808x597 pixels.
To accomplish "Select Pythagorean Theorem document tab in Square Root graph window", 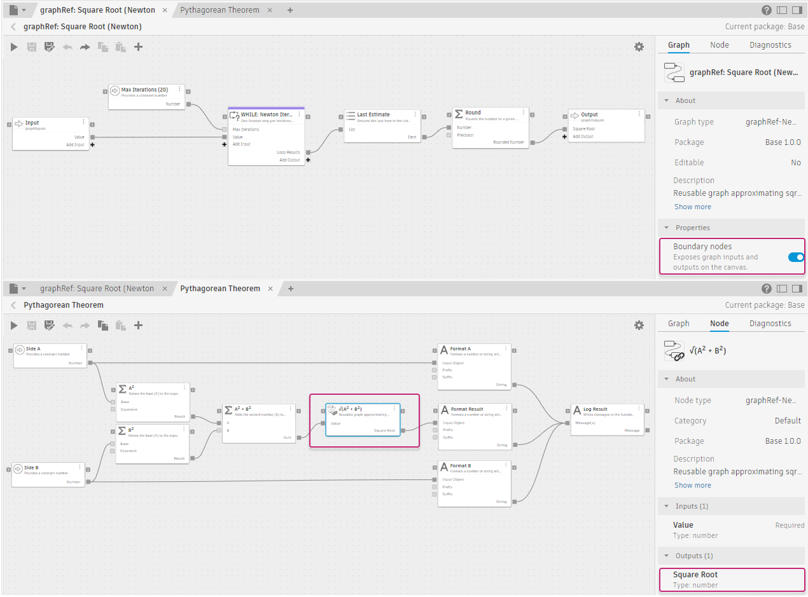I will tap(220, 10).
